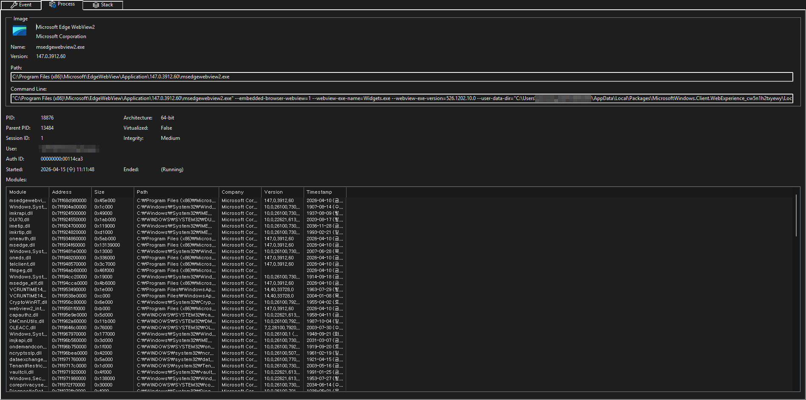Sort modules by Size column header

point(113,192)
